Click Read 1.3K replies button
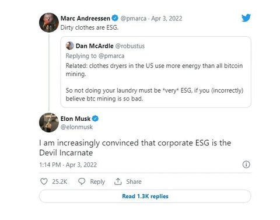 (x=145, y=196)
